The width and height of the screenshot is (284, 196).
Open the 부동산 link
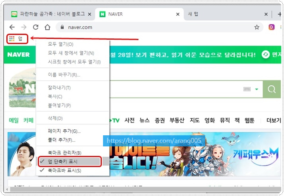(x=177, y=120)
